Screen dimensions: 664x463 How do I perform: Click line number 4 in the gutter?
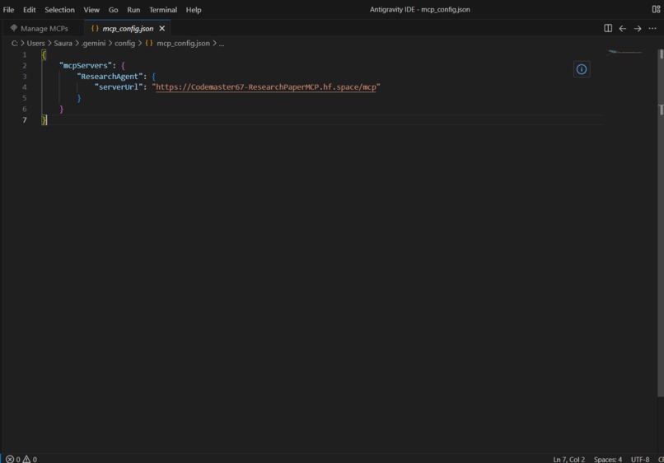click(x=24, y=87)
